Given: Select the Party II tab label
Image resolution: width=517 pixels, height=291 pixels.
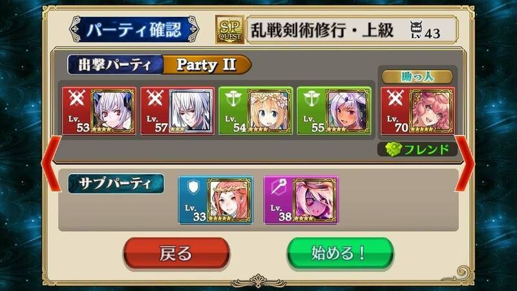Looking at the screenshot, I should point(206,65).
